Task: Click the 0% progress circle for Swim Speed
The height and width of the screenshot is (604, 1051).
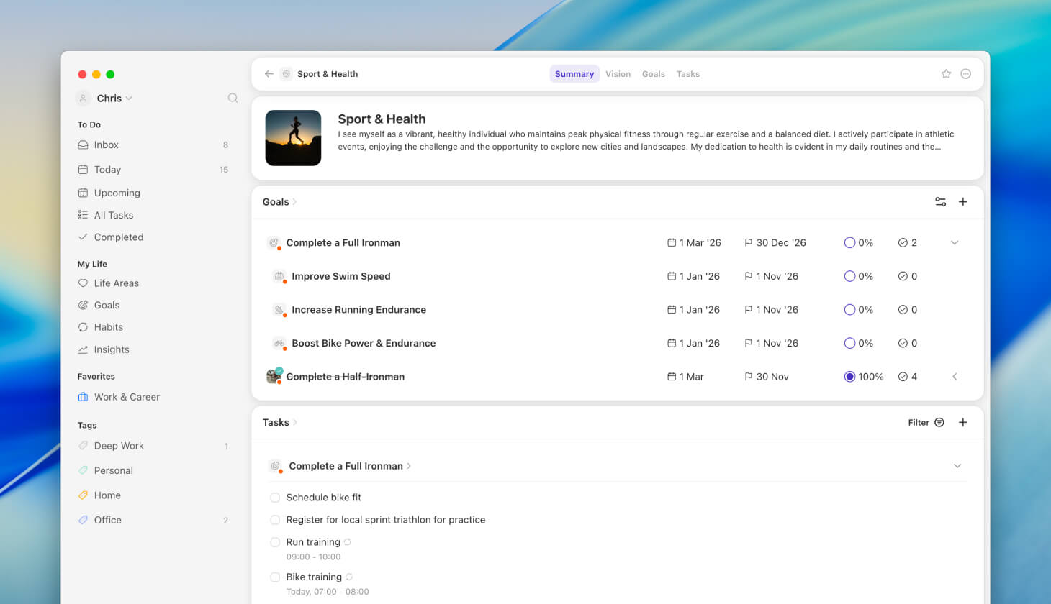Action: click(x=849, y=276)
